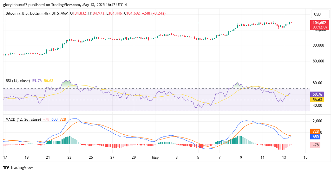Click the 2,000 MACD scale label
This screenshot has height=173, width=334.
click(x=317, y=121)
